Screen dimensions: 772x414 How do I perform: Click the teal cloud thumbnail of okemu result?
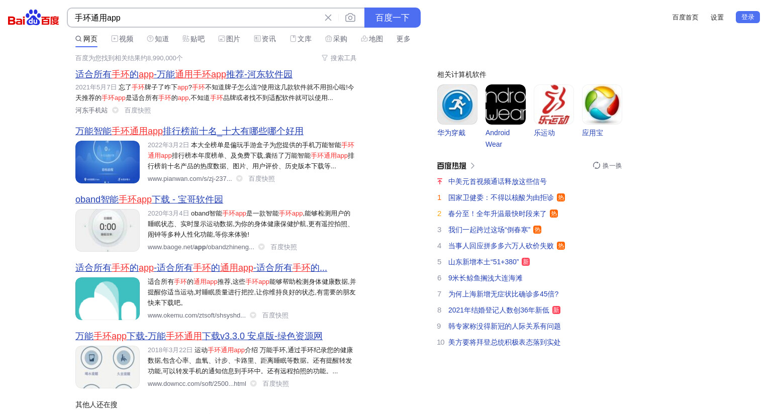[x=108, y=298]
